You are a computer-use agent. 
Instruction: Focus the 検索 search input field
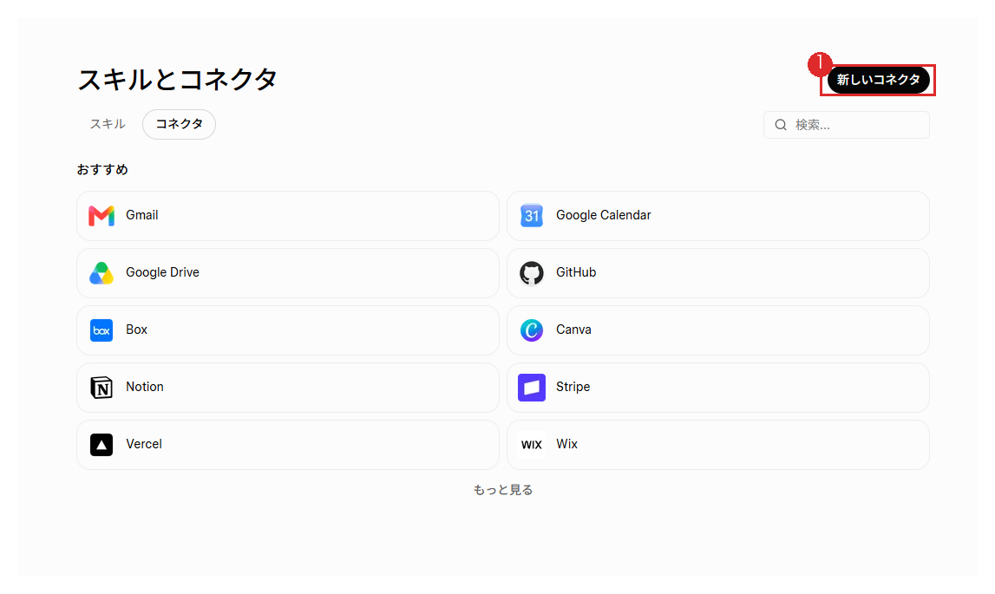pos(847,125)
